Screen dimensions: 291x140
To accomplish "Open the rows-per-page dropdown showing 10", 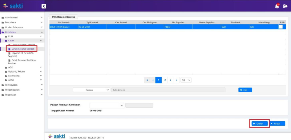I will click(x=186, y=80).
